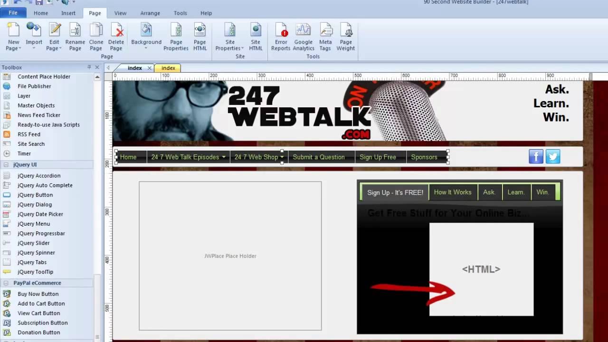Open Page Properties
This screenshot has height=342, width=608.
(176, 37)
